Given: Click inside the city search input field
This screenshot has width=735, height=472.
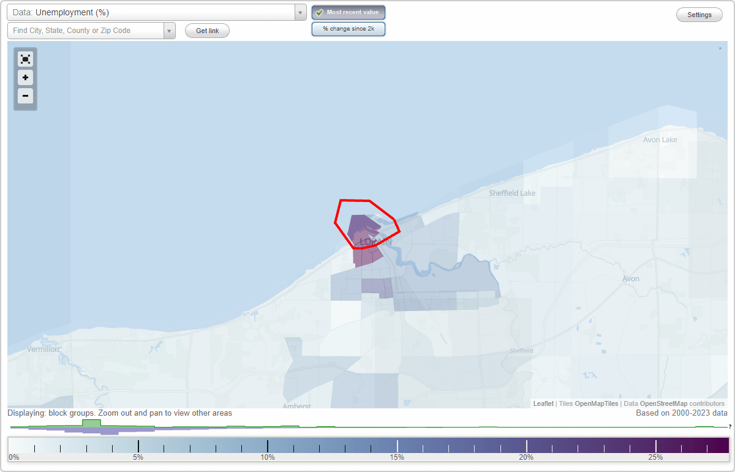Looking at the screenshot, I should click(86, 30).
